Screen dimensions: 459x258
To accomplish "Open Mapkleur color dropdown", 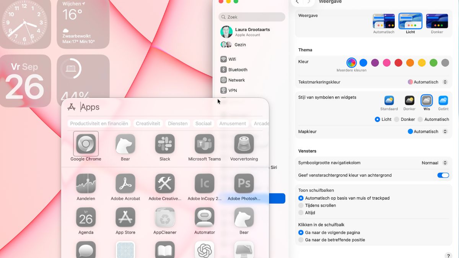I will coord(428,131).
